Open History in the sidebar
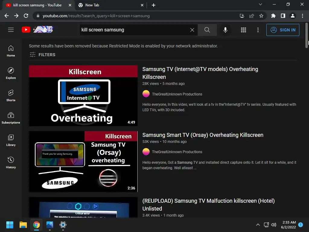Screen dimensions: 309x232 click(11, 162)
